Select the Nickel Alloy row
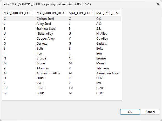This screenshot has height=121, width=162. [44, 34]
